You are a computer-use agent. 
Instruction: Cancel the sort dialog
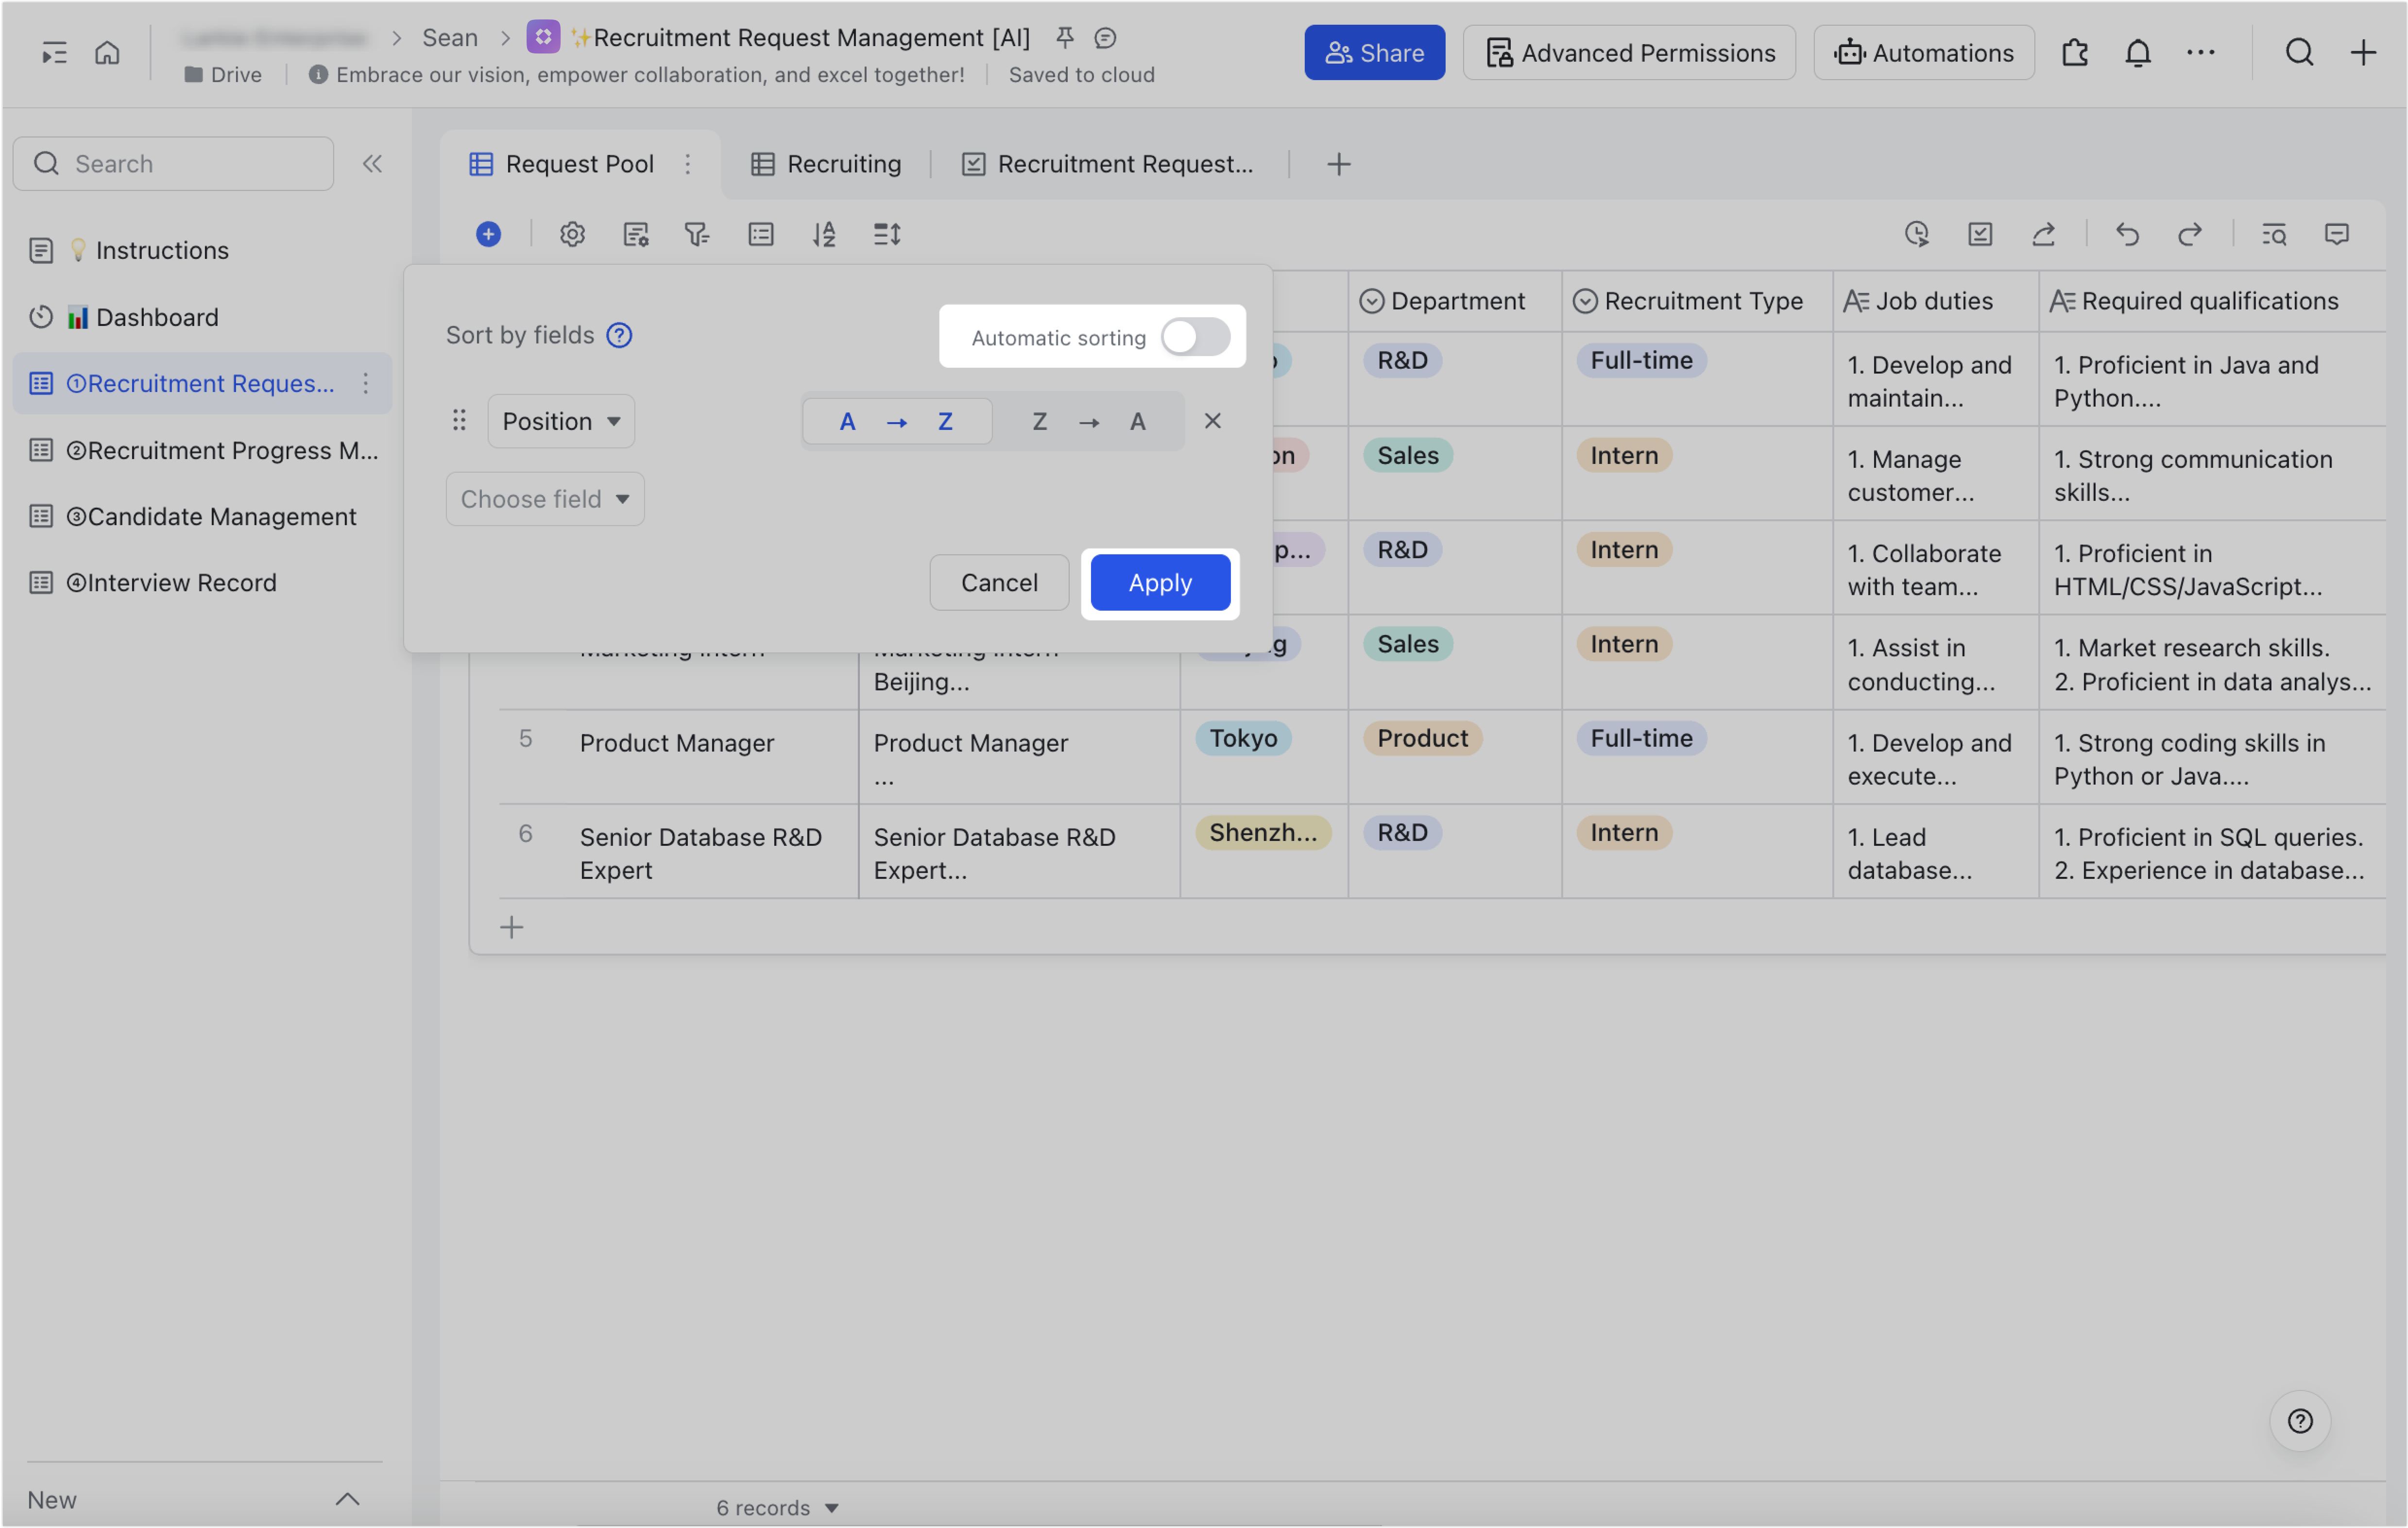999,582
